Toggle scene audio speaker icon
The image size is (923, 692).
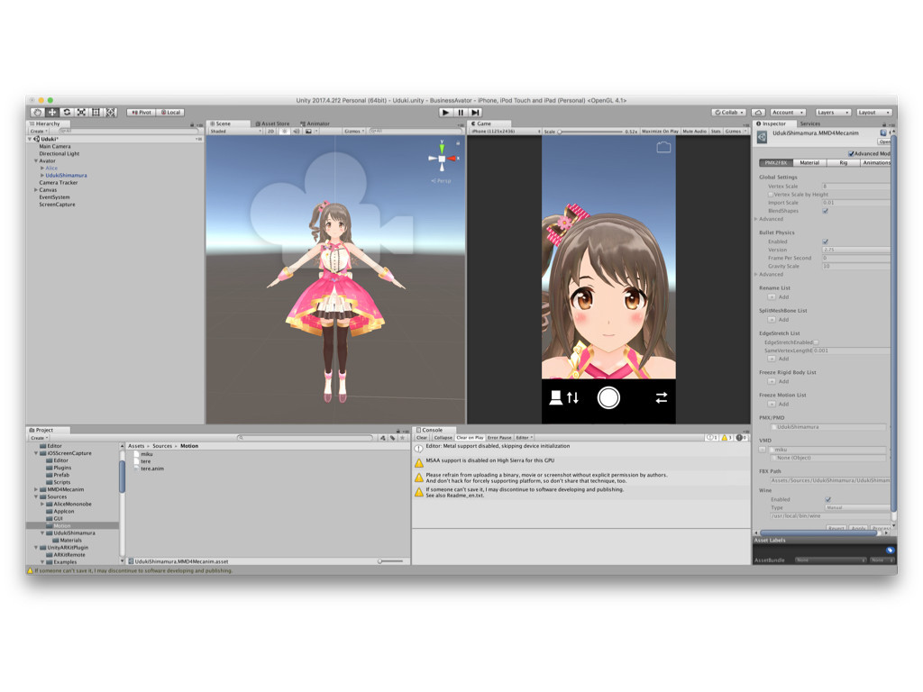coord(296,132)
